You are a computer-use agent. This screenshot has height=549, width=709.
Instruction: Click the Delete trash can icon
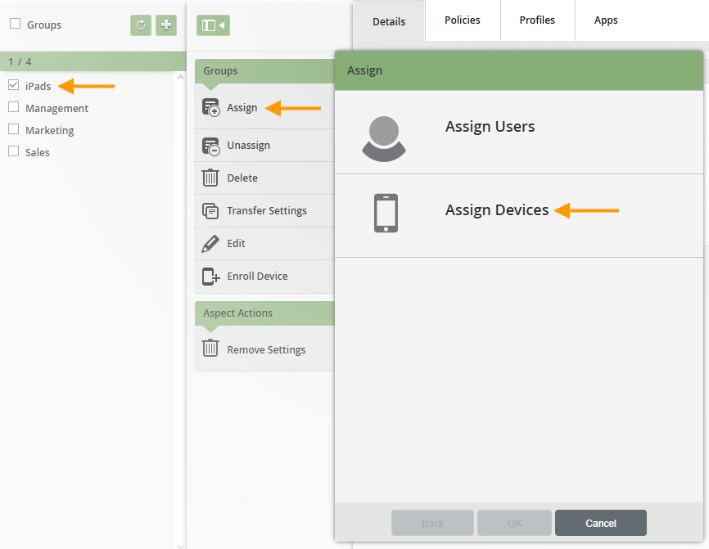pyautogui.click(x=210, y=178)
